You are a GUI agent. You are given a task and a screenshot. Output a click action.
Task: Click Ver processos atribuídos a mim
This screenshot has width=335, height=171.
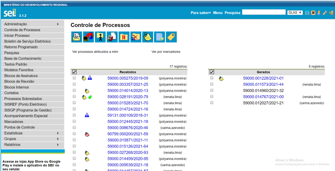[x=95, y=52]
